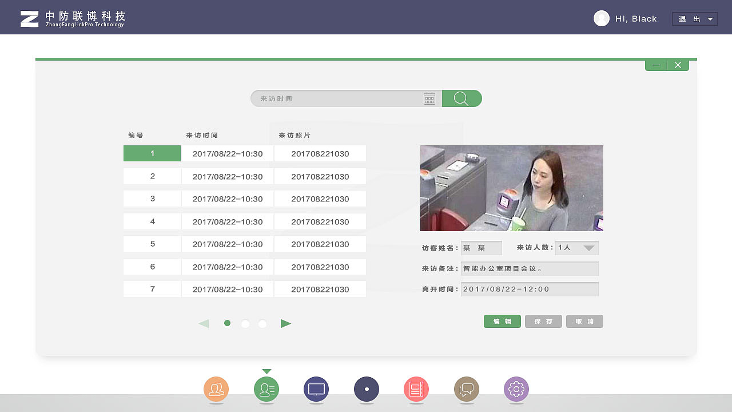Screen dimensions: 732x412
Task: Click the 来访照片 column header
Action: tap(295, 136)
